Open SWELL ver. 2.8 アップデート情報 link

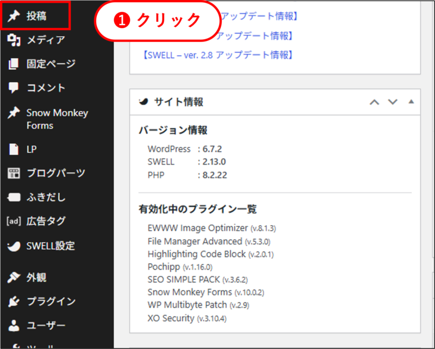[217, 55]
